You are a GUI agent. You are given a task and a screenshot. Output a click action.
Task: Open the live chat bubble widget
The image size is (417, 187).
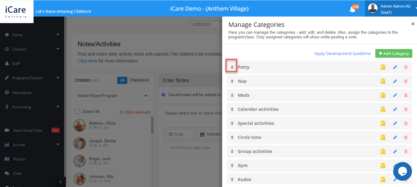pos(402,171)
